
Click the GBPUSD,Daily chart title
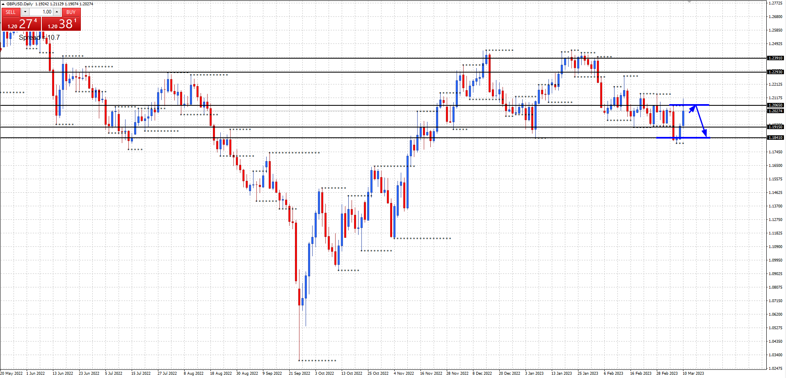[20, 4]
